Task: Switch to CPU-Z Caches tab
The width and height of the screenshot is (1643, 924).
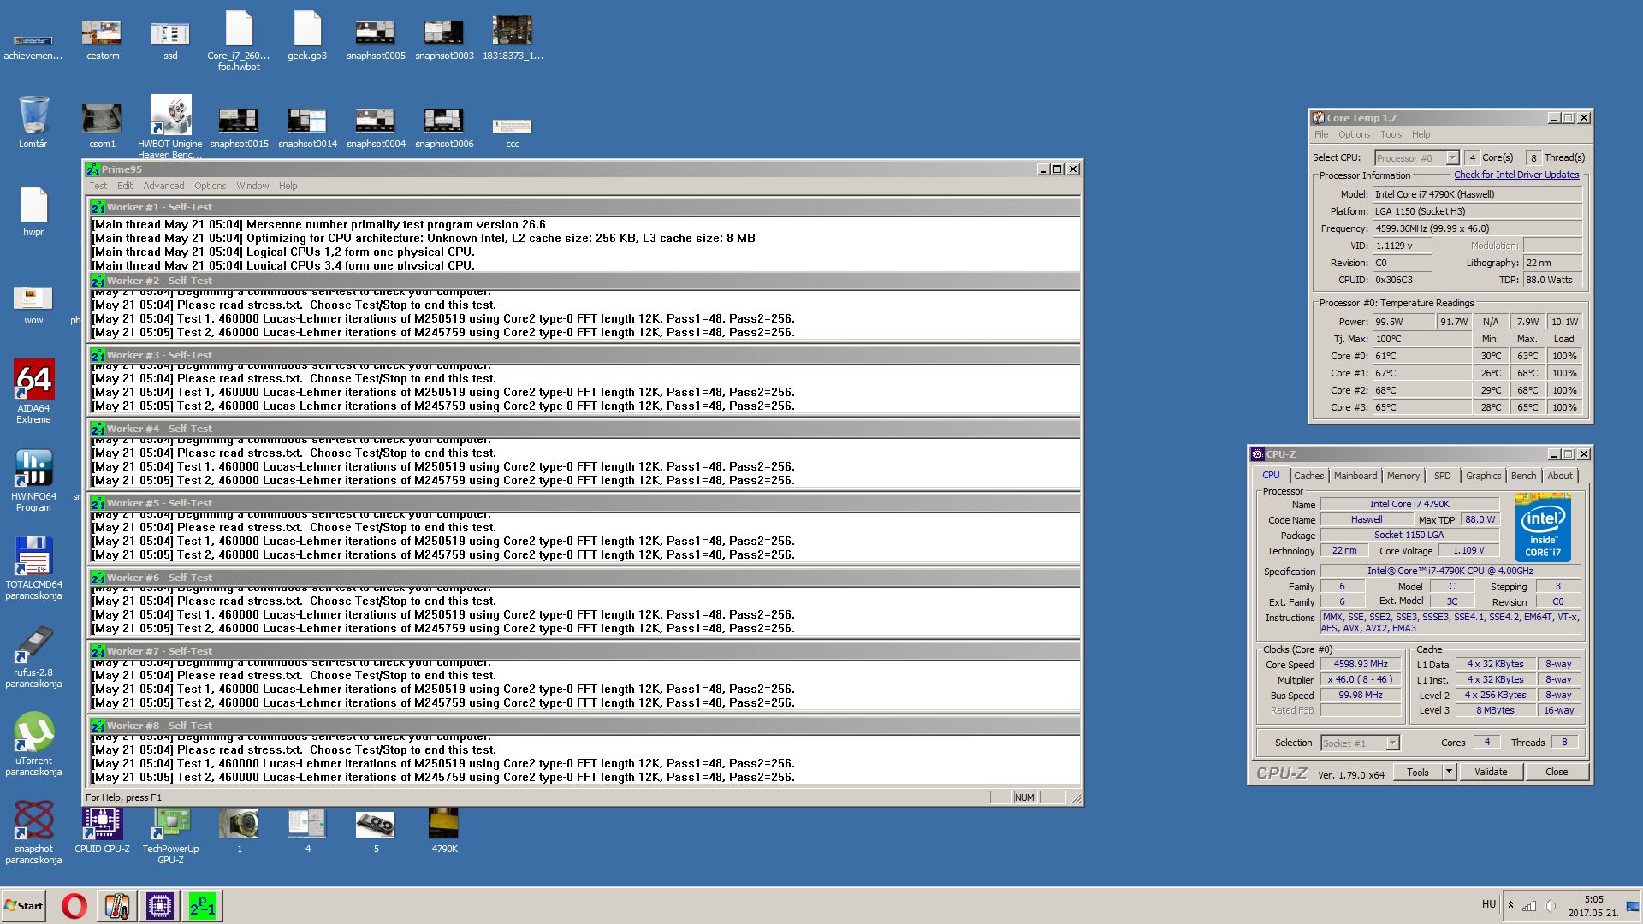Action: click(1308, 476)
